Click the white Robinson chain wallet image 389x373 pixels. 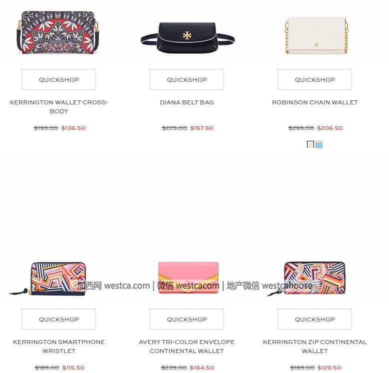316,35
